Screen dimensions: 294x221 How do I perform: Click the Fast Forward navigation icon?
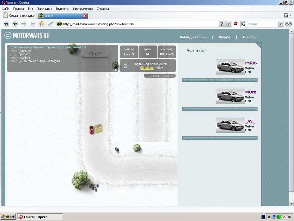33,24
